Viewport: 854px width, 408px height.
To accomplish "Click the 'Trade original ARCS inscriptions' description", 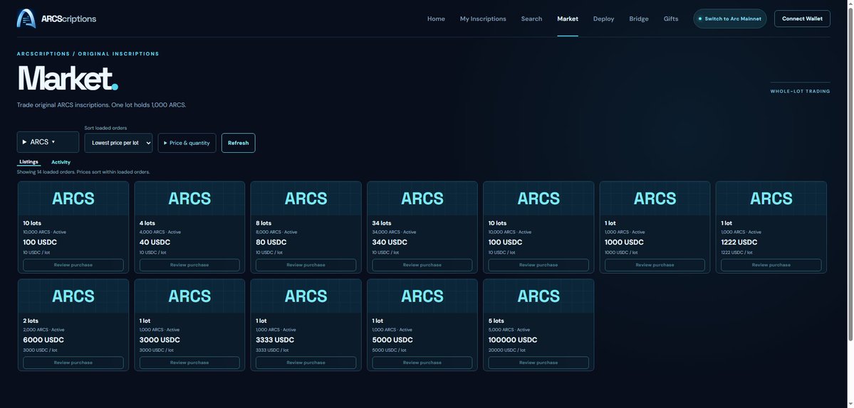I will tap(101, 105).
